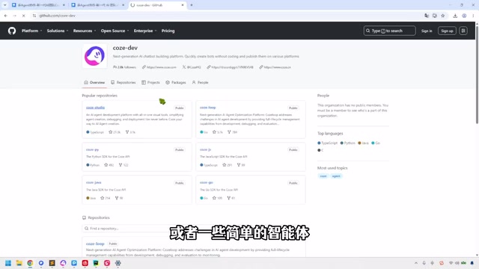
Task: Select the 'coze' topic tag
Action: click(x=323, y=176)
